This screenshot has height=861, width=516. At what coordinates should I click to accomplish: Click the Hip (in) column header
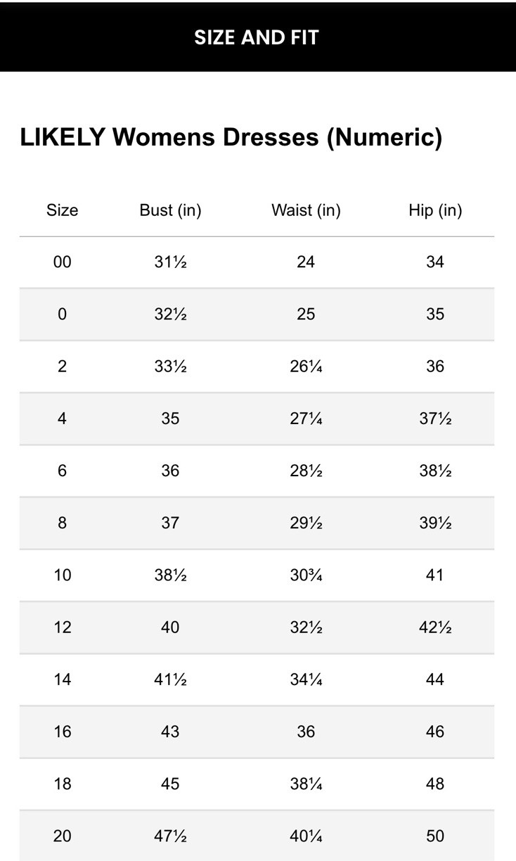(435, 210)
